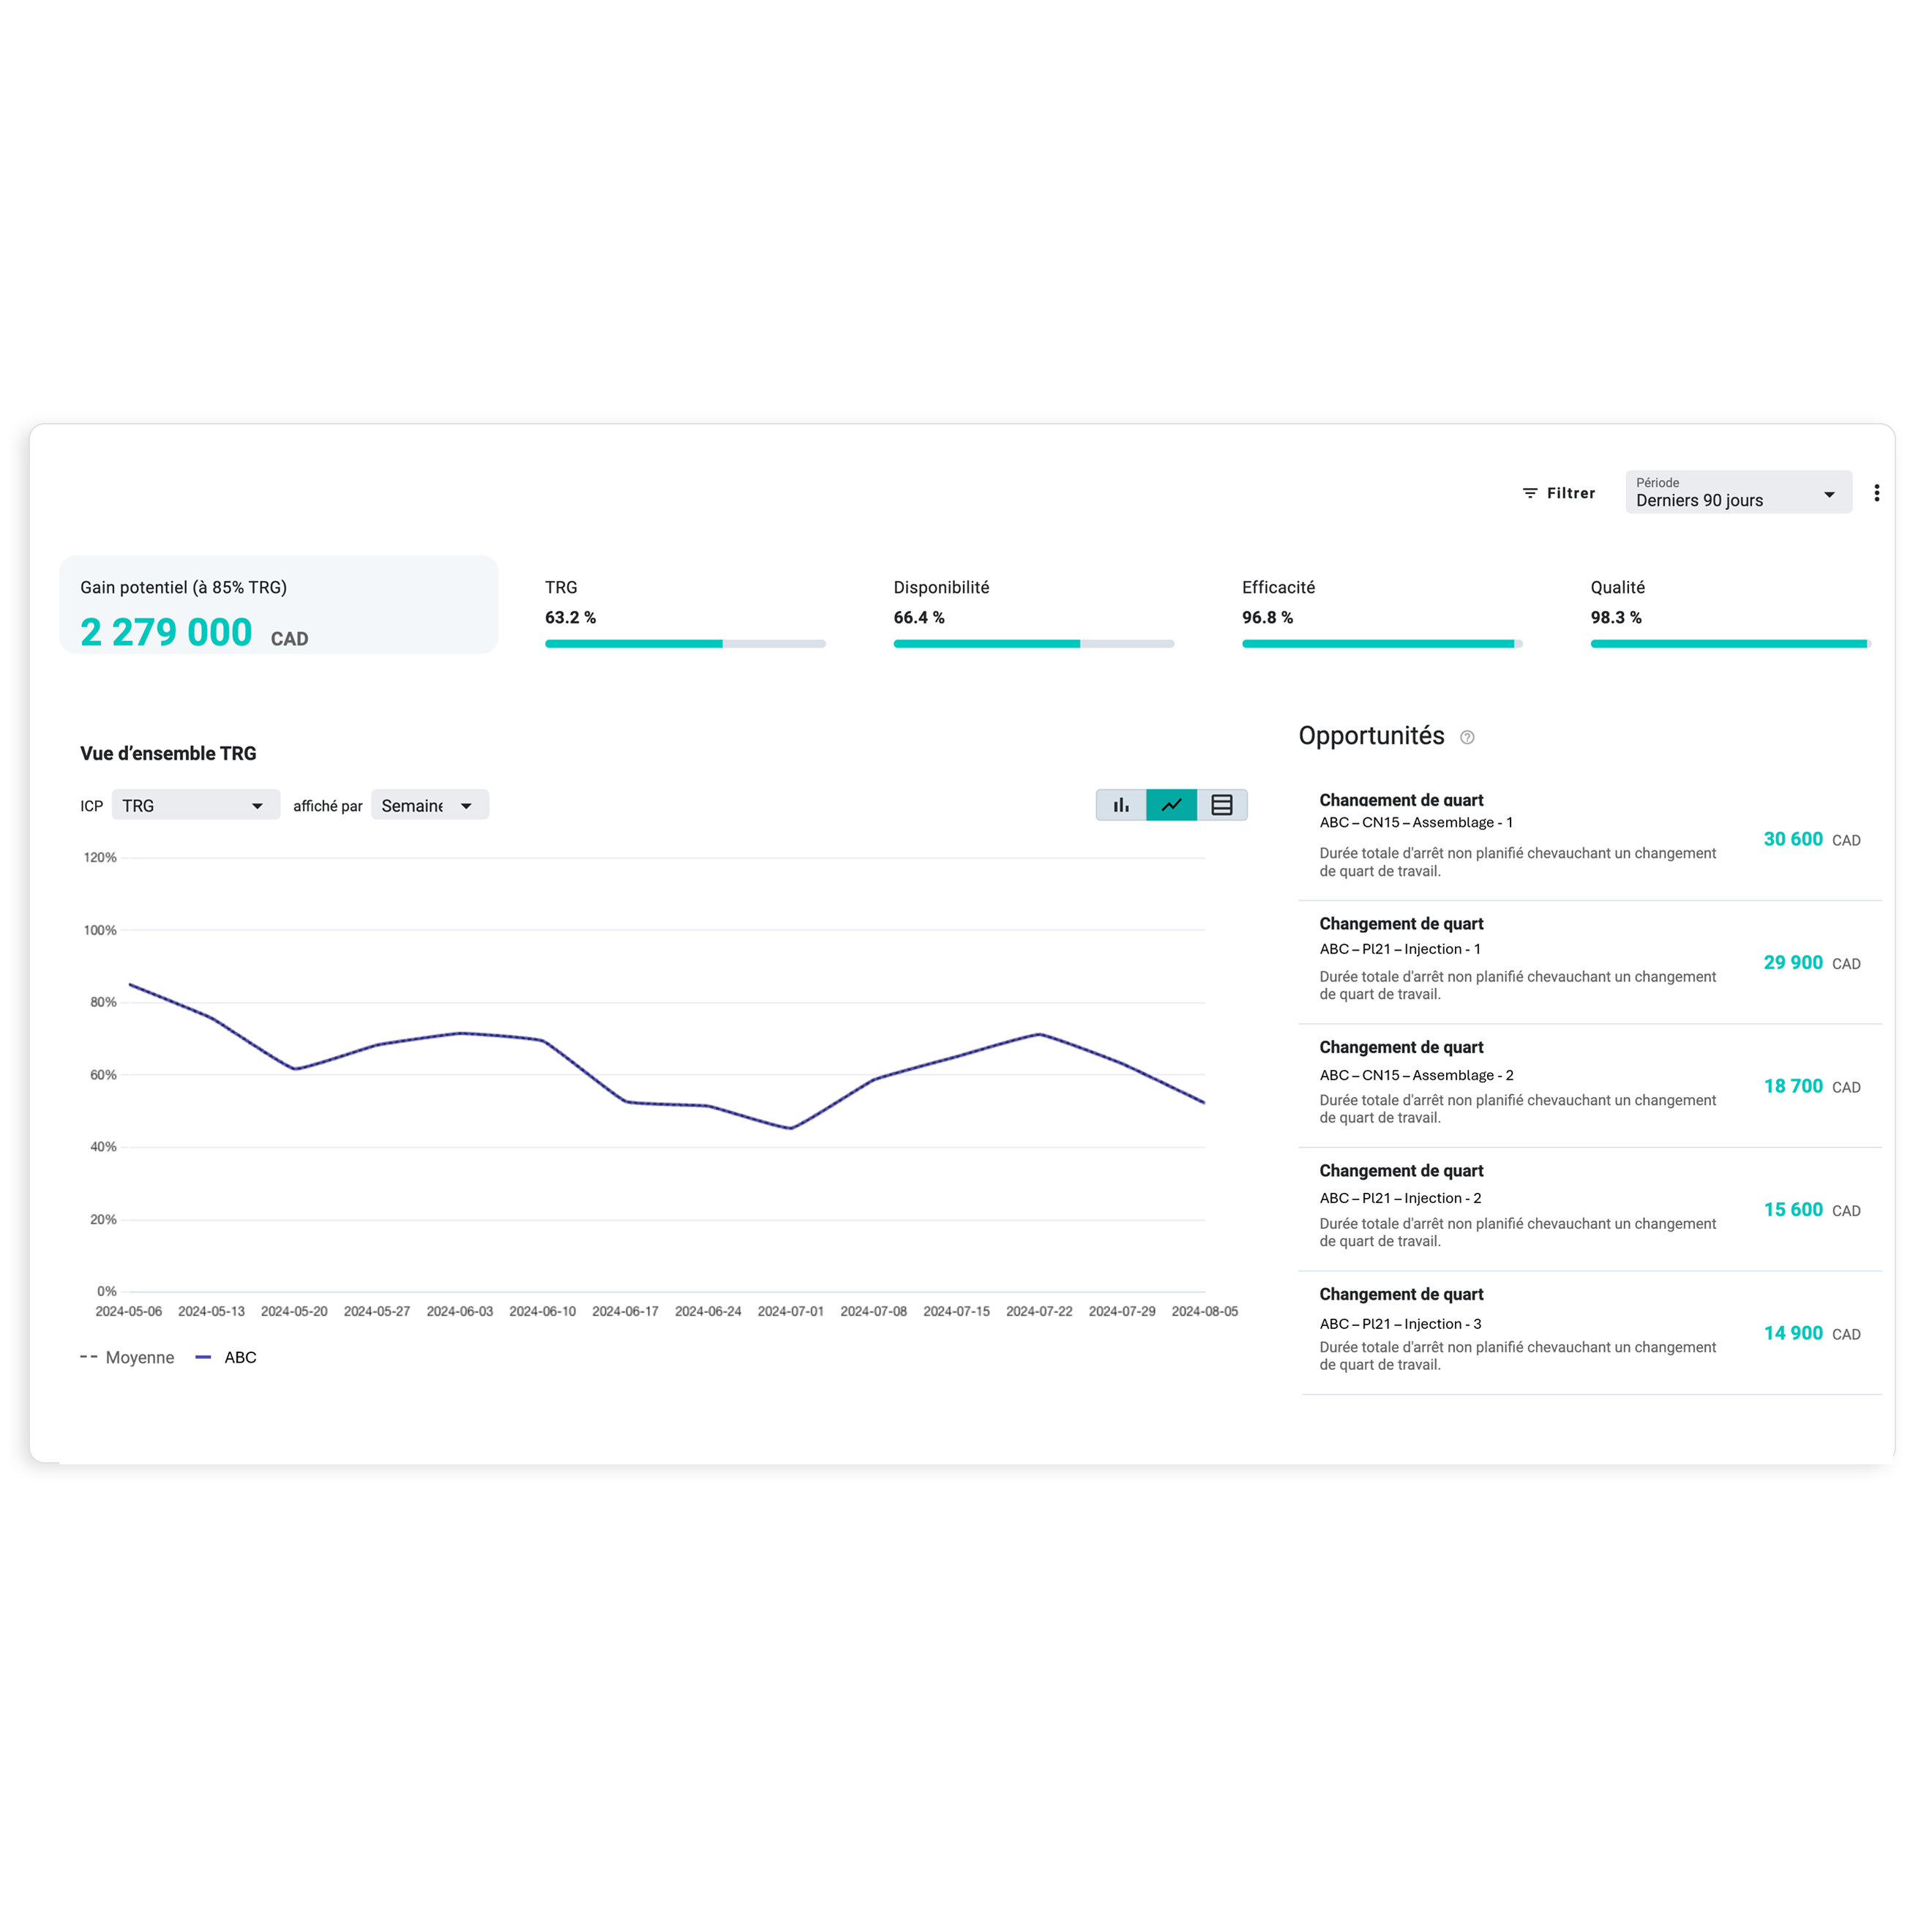Click the Opportunités help icon
This screenshot has height=1932, width=1932.
point(1467,737)
